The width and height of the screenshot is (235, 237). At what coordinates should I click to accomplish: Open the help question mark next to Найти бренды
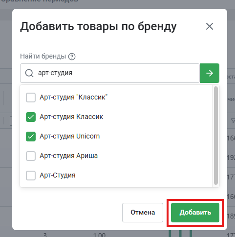pos(72,57)
